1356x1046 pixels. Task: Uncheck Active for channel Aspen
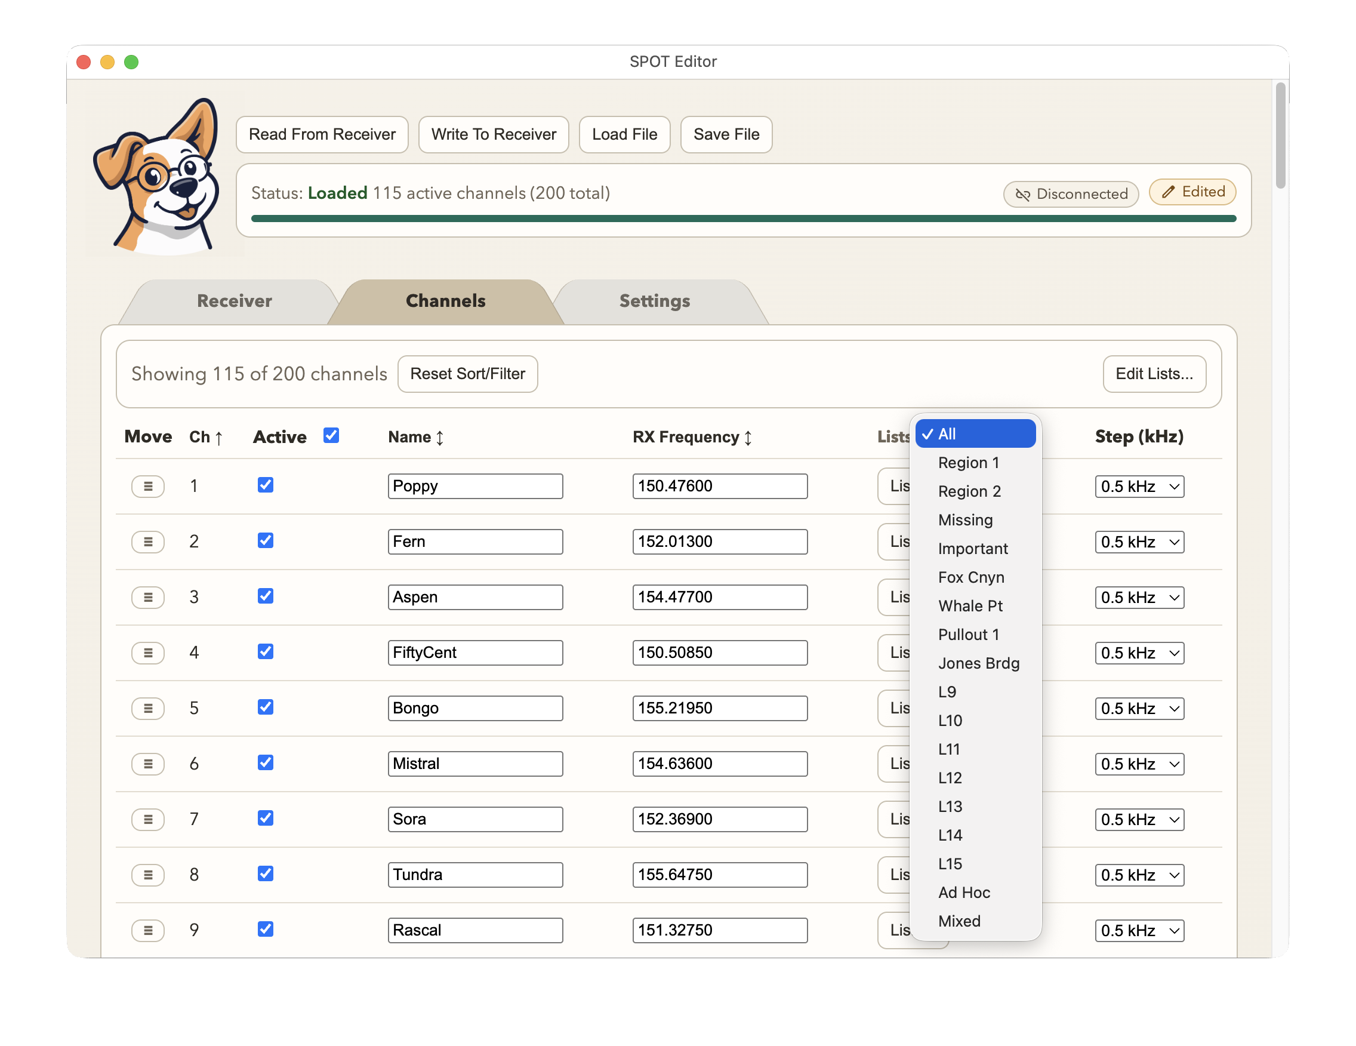265,596
